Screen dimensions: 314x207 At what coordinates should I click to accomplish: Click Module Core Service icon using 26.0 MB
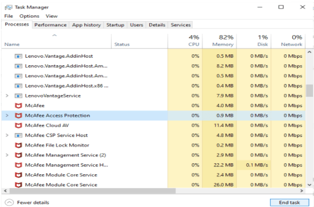(x=18, y=185)
